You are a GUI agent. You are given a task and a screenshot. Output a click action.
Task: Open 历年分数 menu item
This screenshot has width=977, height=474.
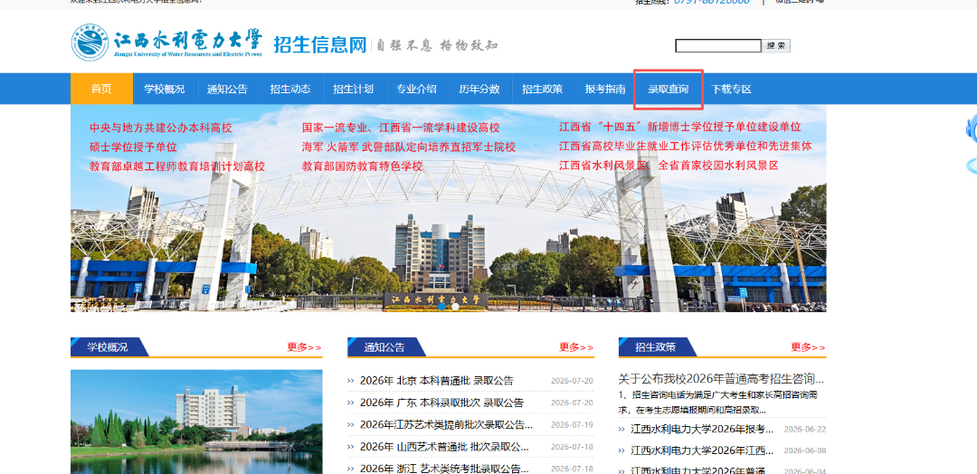(479, 89)
